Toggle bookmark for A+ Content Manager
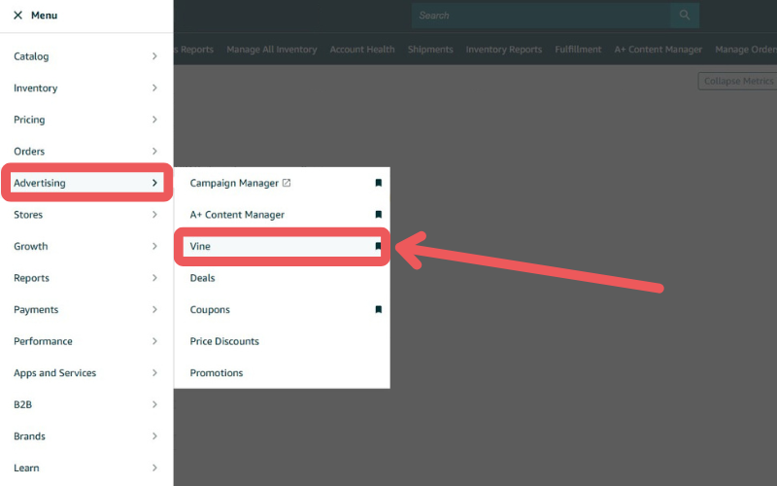The width and height of the screenshot is (777, 486). click(x=379, y=215)
